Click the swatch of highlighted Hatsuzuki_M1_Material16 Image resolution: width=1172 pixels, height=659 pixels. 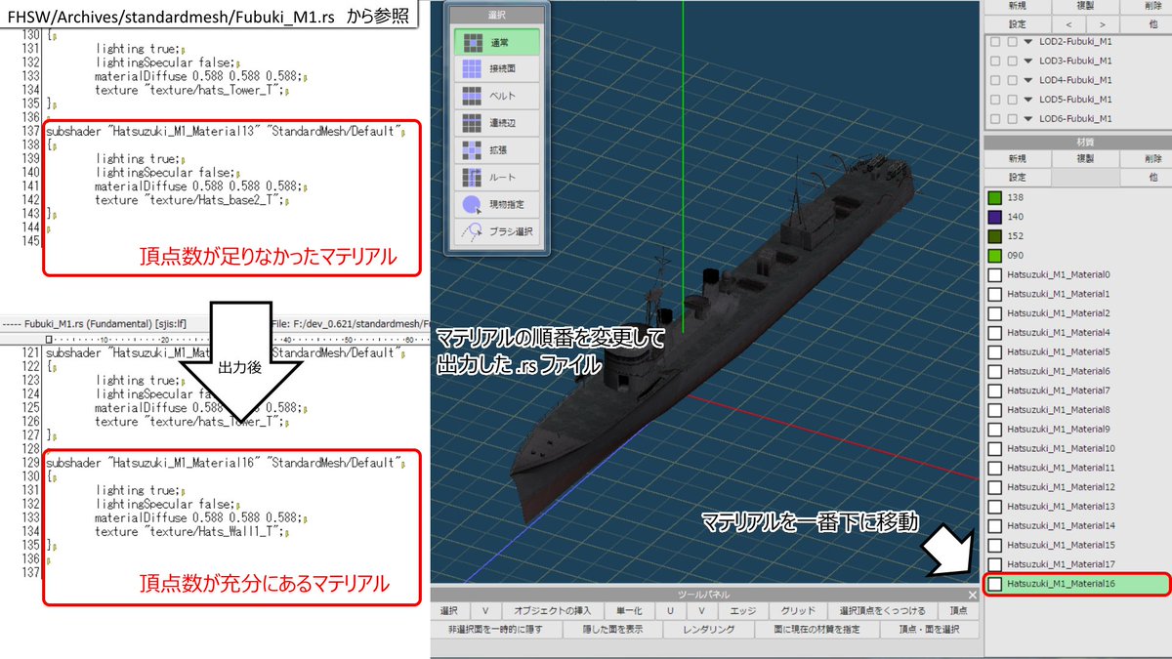(995, 584)
